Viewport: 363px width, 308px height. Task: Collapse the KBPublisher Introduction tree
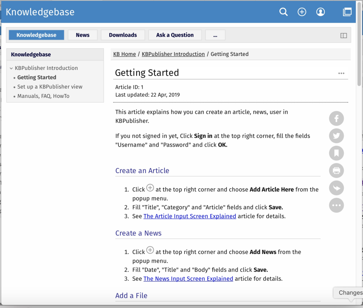11,68
